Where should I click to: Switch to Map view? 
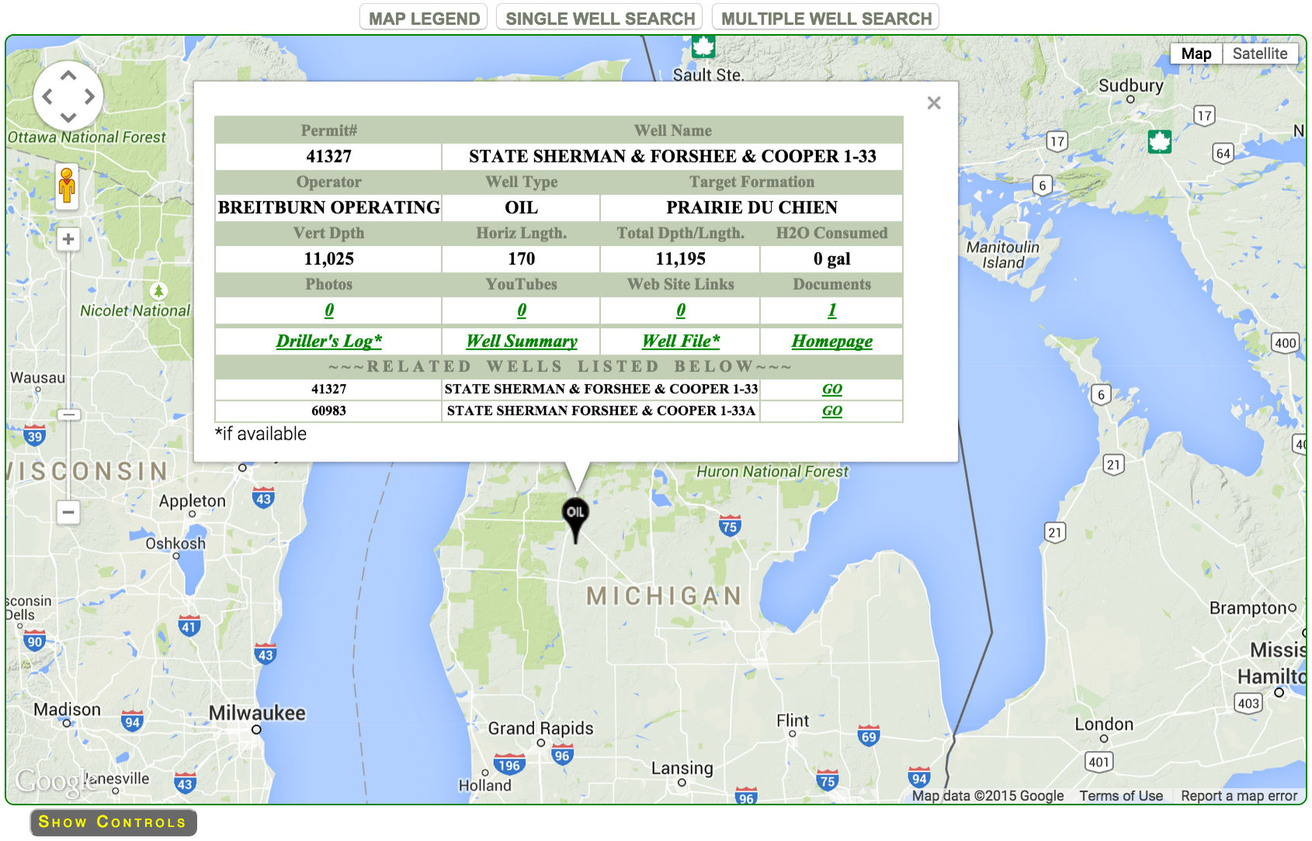click(x=1196, y=54)
